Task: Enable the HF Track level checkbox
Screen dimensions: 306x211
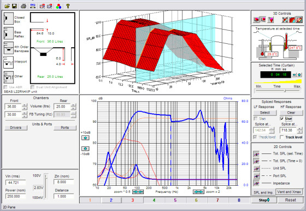Action: pos(282,137)
